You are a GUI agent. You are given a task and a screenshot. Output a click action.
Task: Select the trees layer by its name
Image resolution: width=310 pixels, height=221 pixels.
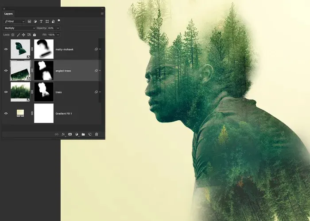pos(58,92)
